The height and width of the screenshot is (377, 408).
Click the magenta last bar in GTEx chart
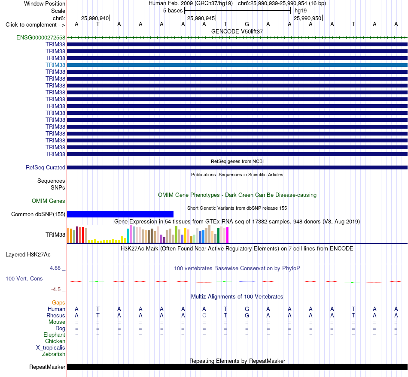(x=228, y=235)
